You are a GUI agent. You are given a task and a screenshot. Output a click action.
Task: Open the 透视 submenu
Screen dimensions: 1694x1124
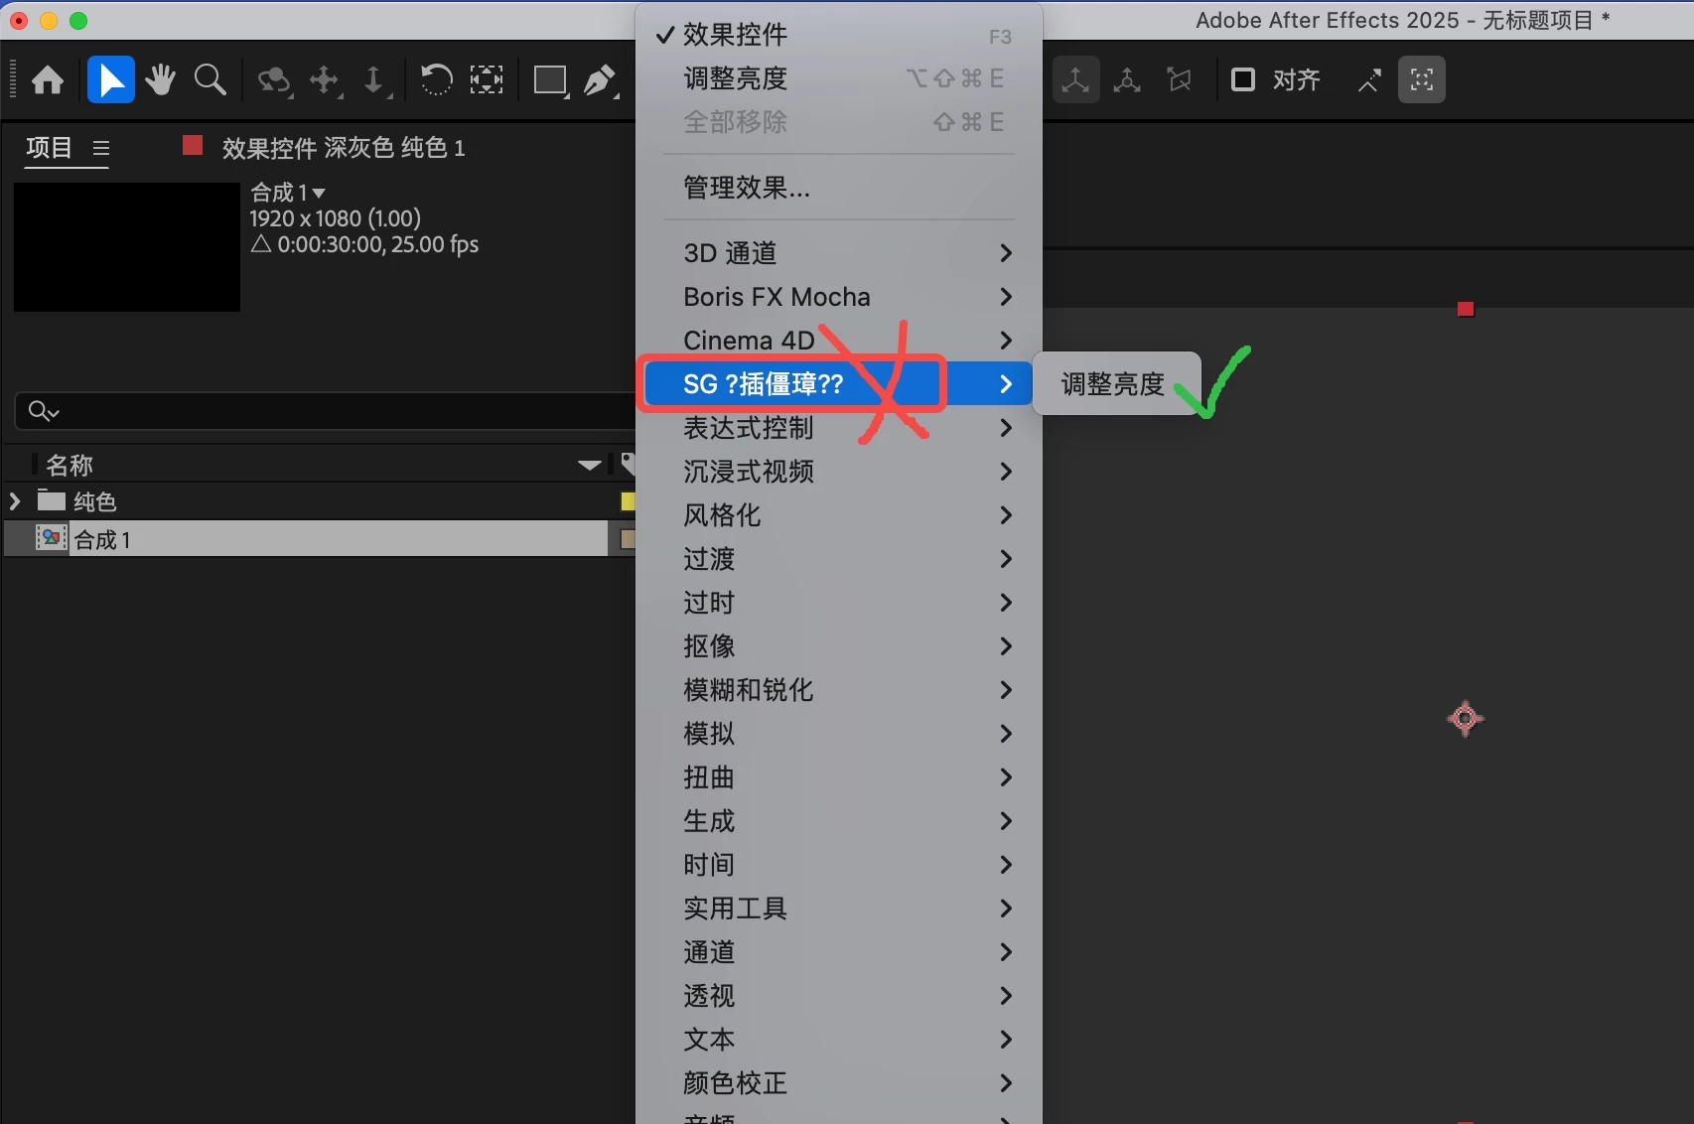[839, 996]
